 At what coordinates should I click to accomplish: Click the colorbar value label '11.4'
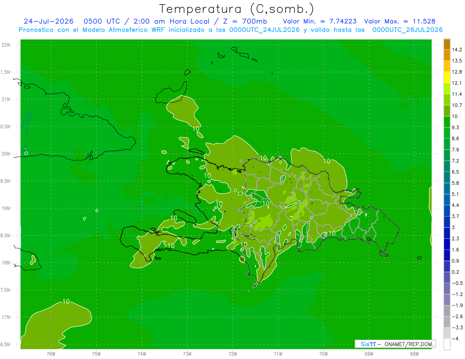point(458,94)
